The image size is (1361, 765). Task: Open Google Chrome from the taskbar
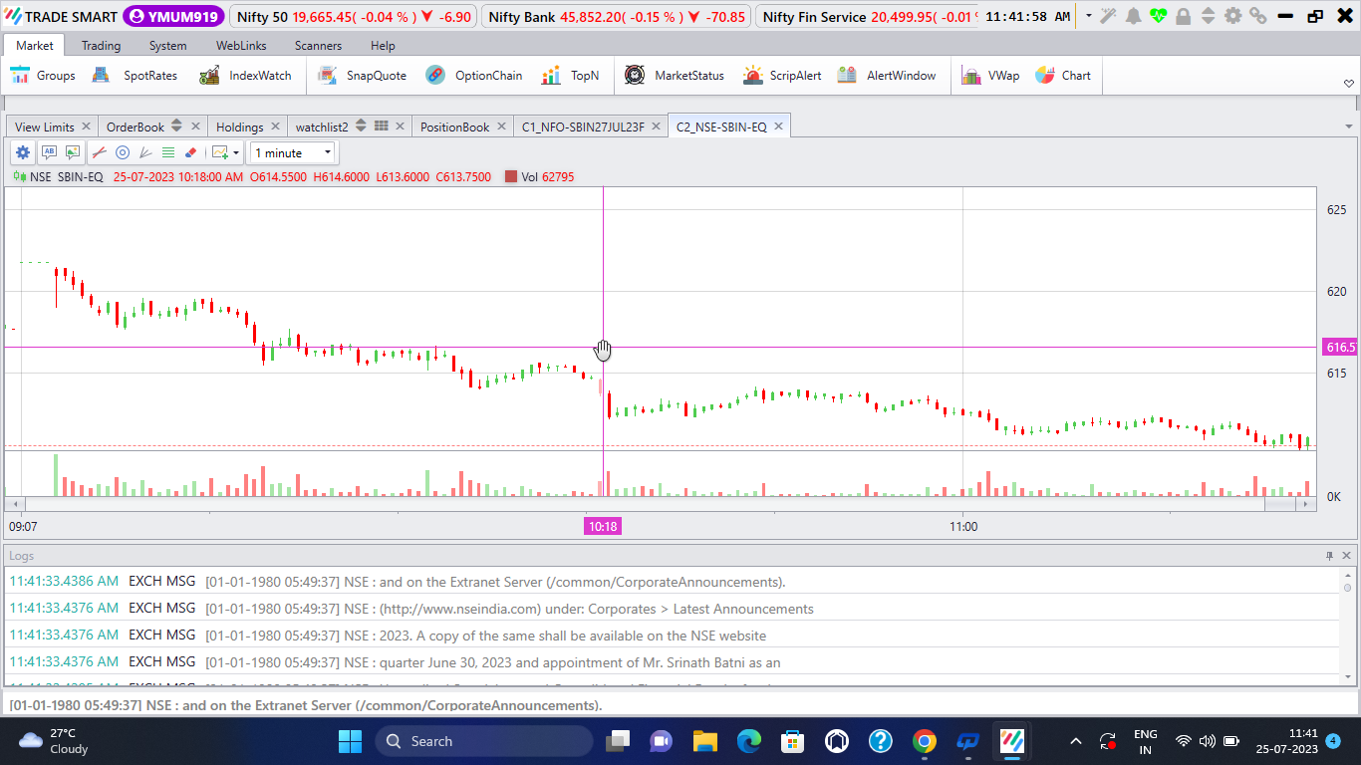pos(924,741)
